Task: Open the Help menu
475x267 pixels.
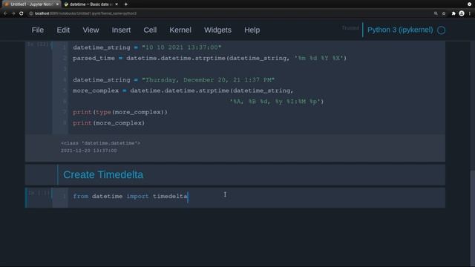Action: click(252, 30)
